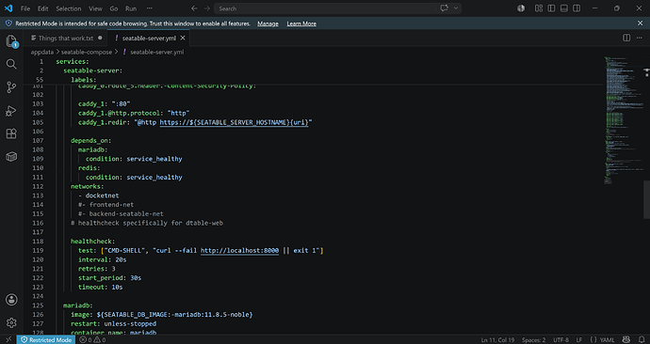Click line number 113
Viewport: 650px width, 344px height.
[38, 195]
